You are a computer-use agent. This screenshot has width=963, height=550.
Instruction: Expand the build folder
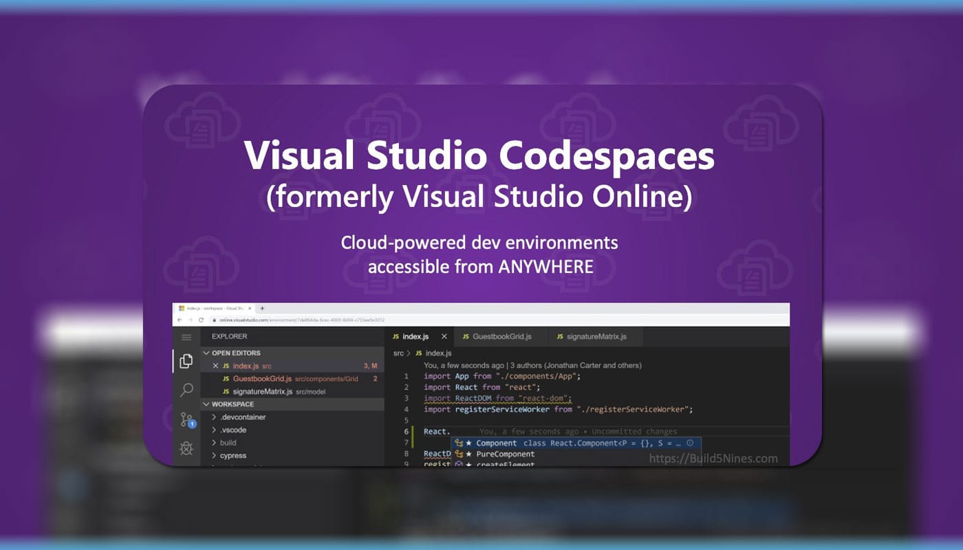click(292, 443)
